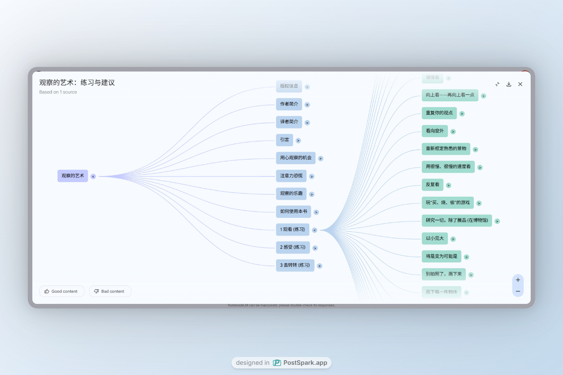Screen dimensions: 563x375
Task: Expand the 作者简介 node arrow
Action: click(307, 105)
